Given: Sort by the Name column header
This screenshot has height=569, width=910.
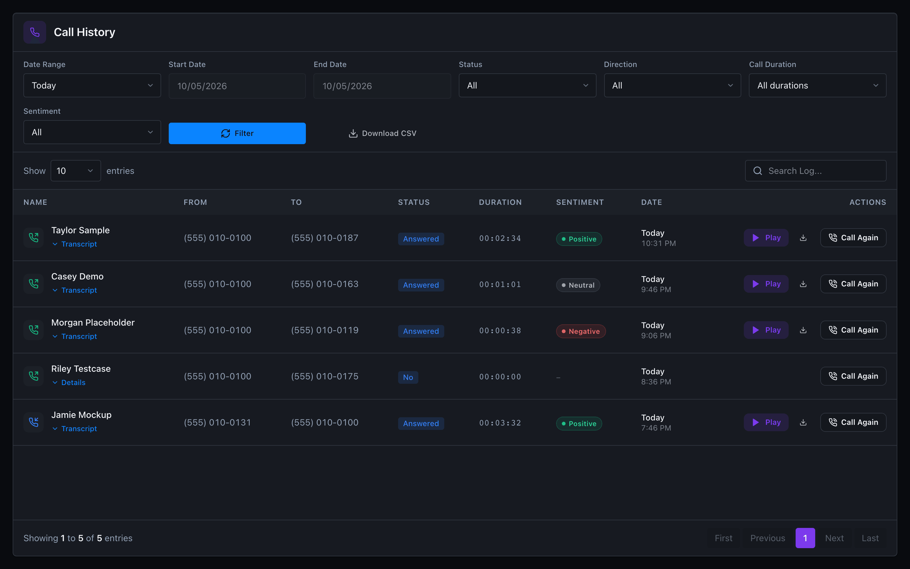Looking at the screenshot, I should click(x=35, y=202).
